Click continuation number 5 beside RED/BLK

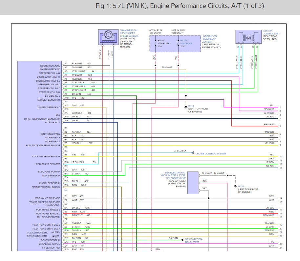tap(280, 126)
